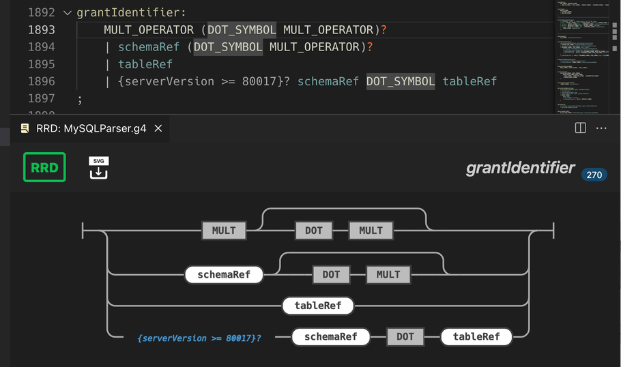Select the RRD: MySQLParser.g4 tab
621x367 pixels.
click(91, 128)
